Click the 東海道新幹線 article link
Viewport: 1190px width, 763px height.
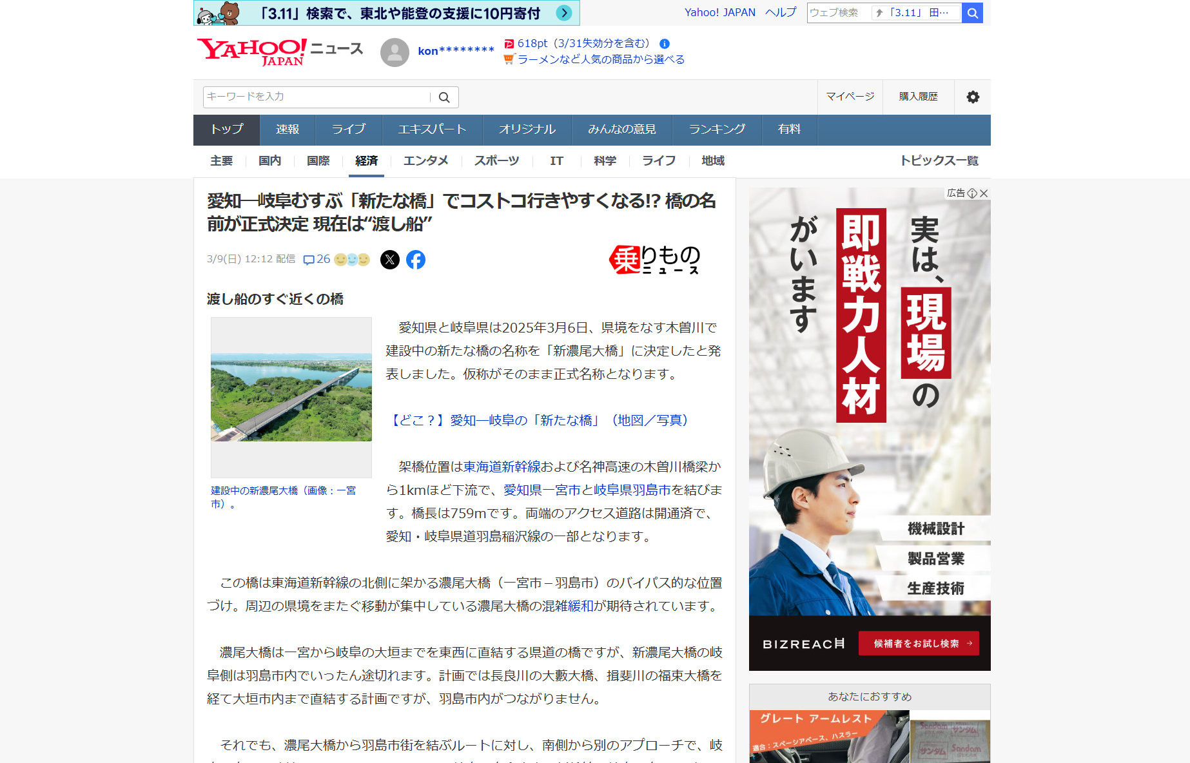[502, 467]
